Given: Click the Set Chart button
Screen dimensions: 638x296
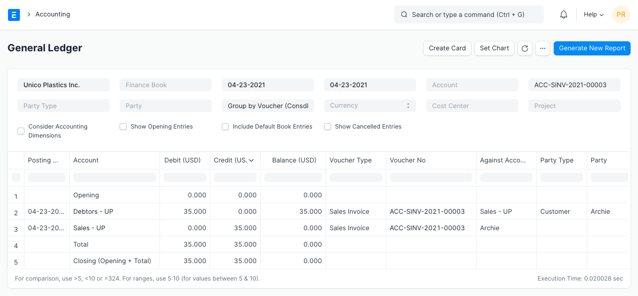Looking at the screenshot, I should 494,48.
